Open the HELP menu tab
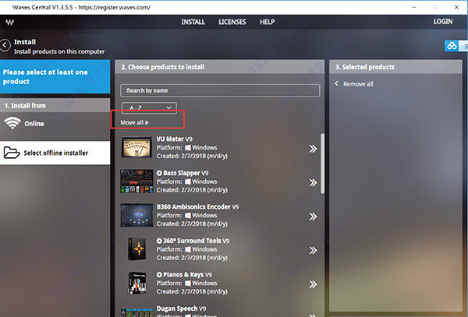This screenshot has width=468, height=317. pyautogui.click(x=267, y=22)
